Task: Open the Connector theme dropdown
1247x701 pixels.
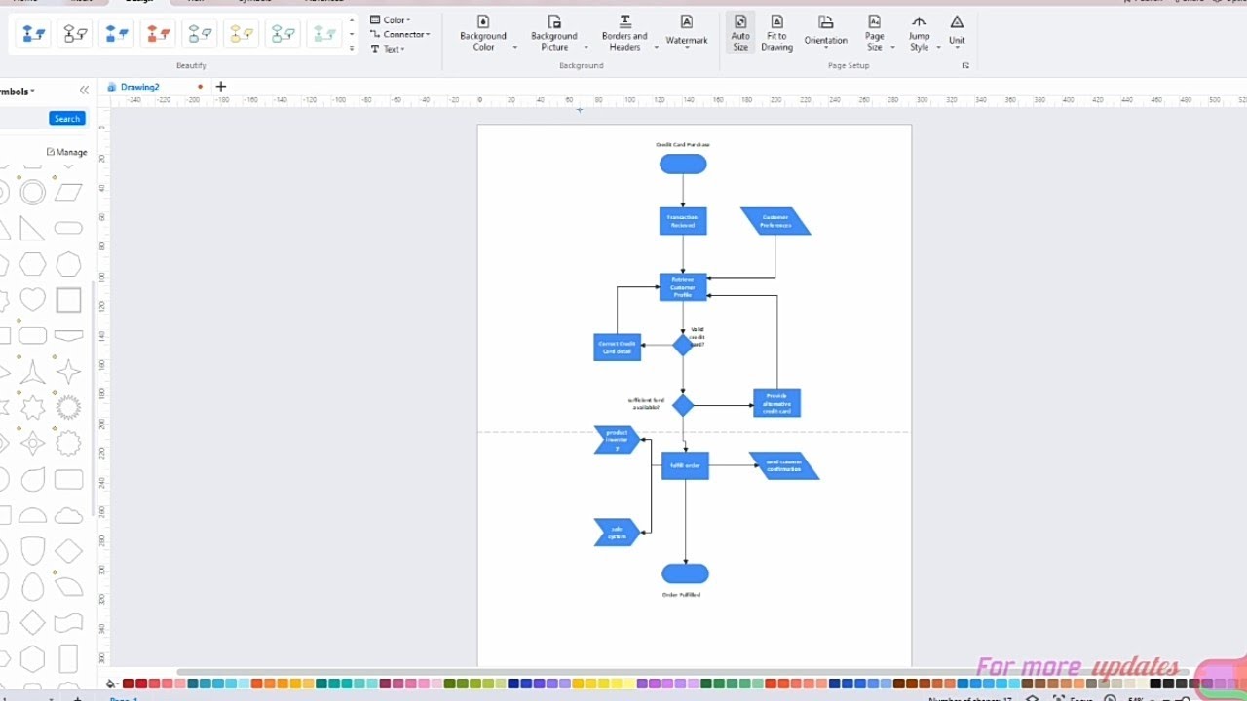Action: point(400,34)
